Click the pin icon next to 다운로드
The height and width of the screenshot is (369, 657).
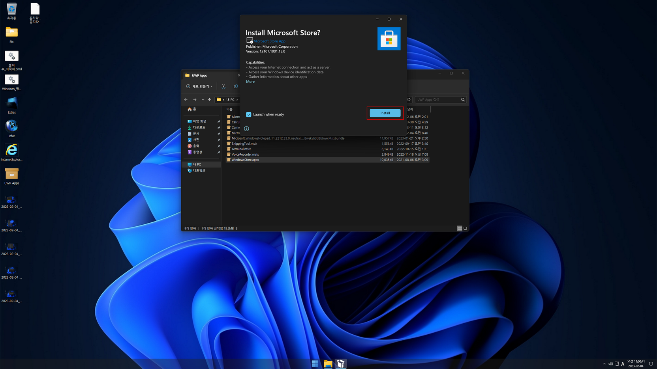pyautogui.click(x=219, y=128)
